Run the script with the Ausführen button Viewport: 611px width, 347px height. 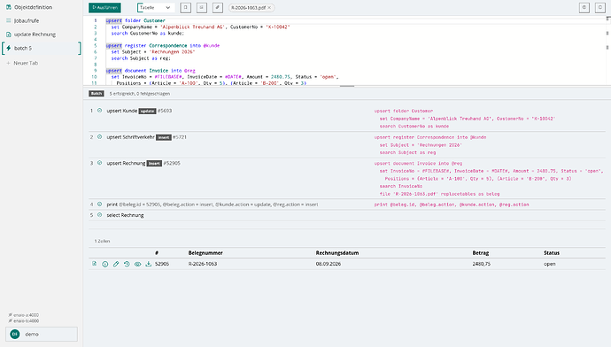104,7
